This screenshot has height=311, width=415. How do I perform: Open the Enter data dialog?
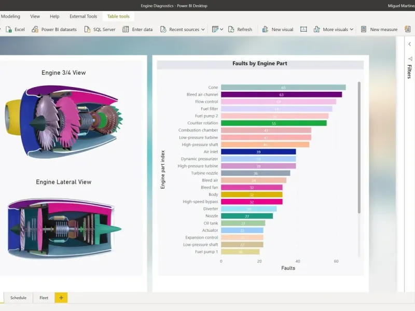pyautogui.click(x=137, y=30)
